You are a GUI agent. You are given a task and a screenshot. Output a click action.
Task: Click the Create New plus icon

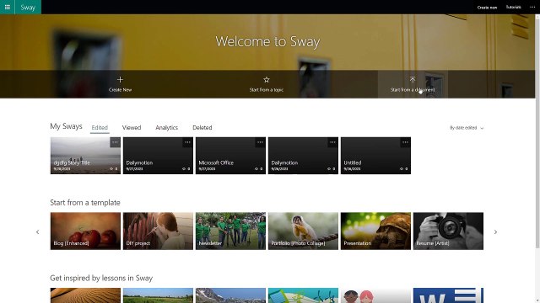[x=120, y=80]
